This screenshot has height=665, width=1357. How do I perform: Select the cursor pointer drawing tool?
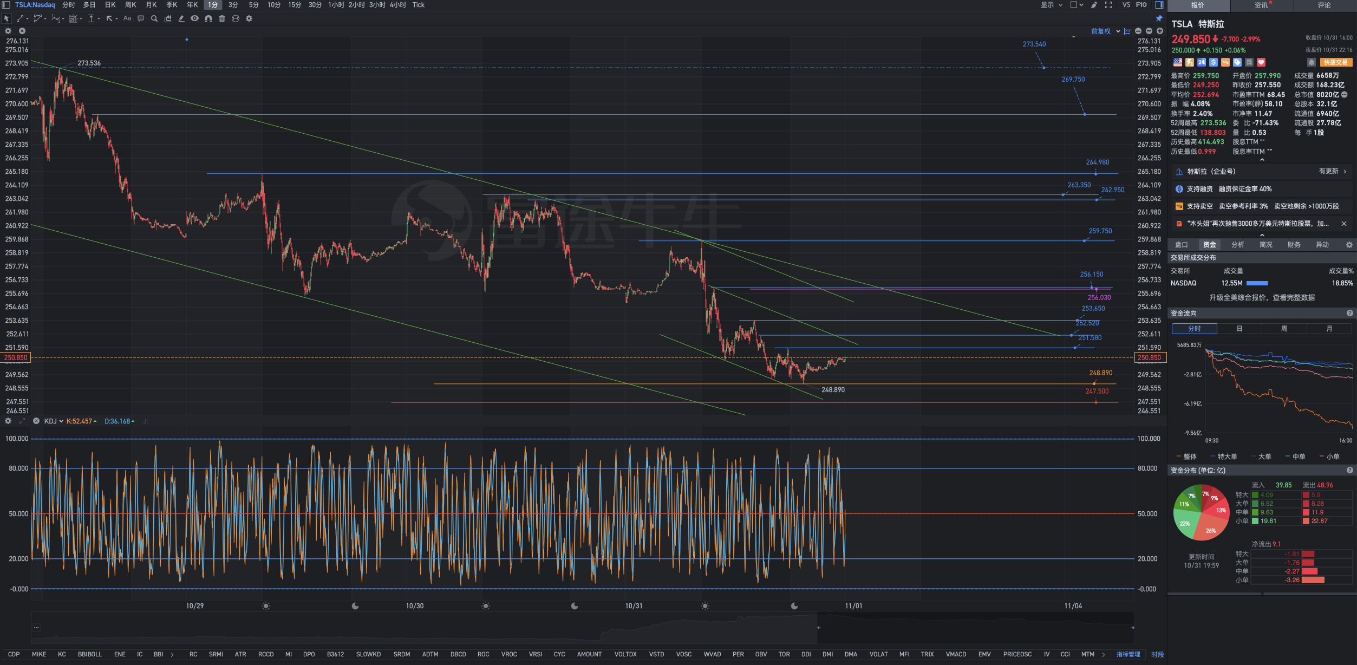(x=6, y=18)
